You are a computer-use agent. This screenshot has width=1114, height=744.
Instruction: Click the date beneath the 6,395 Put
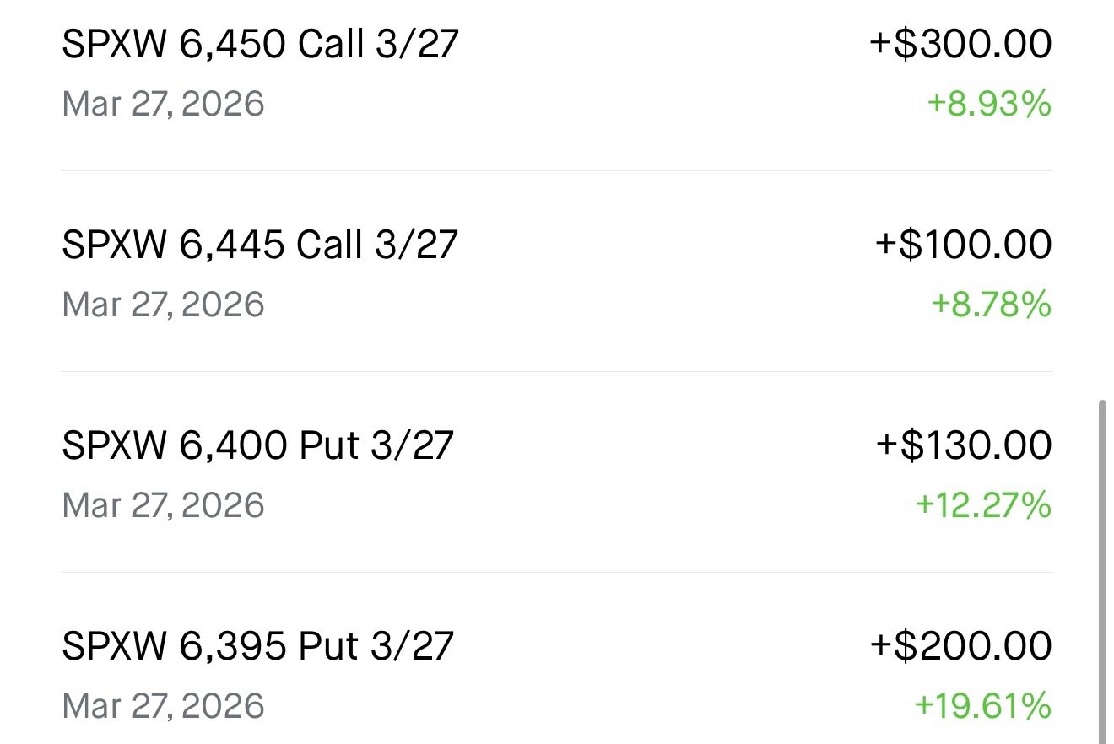click(163, 706)
